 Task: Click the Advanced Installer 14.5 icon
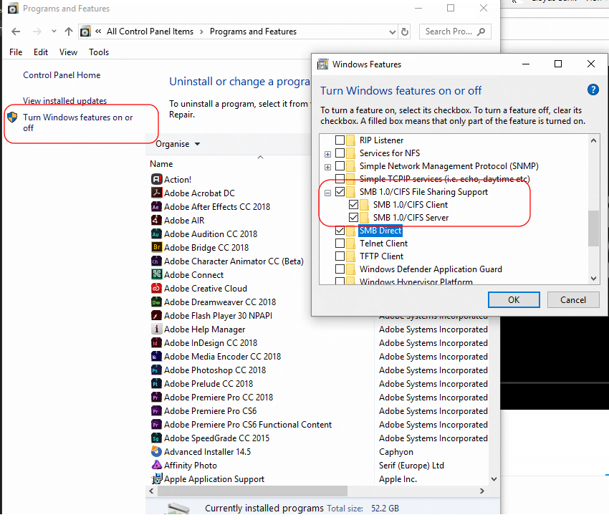(x=156, y=451)
